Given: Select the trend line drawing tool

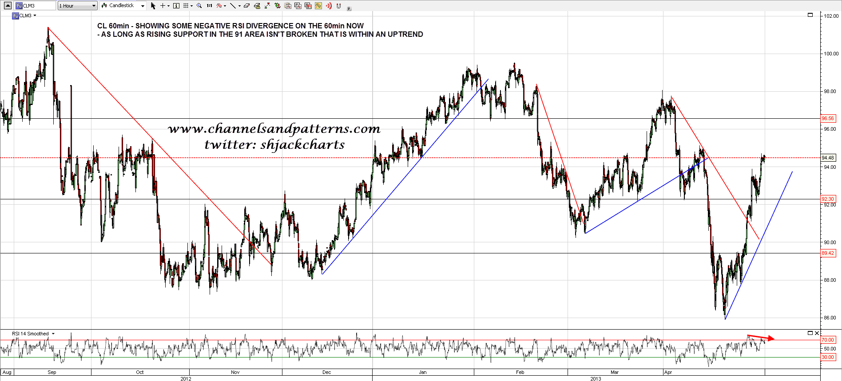Looking at the screenshot, I should click(x=233, y=6).
